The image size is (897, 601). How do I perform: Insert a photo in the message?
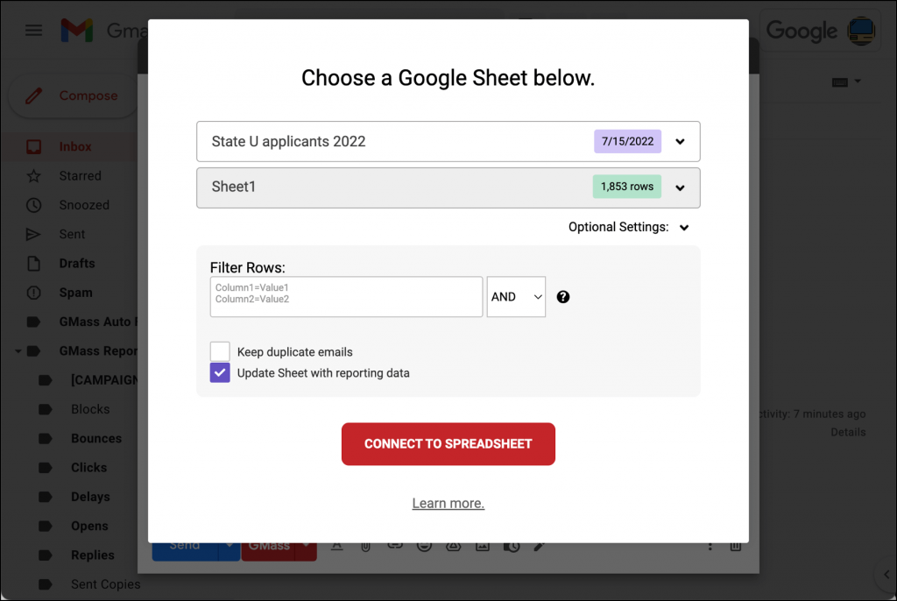(x=483, y=545)
